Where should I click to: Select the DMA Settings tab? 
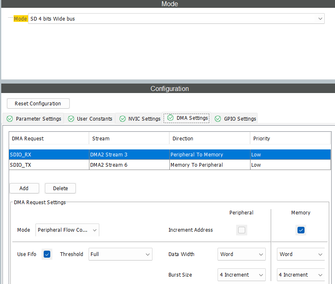[187, 118]
